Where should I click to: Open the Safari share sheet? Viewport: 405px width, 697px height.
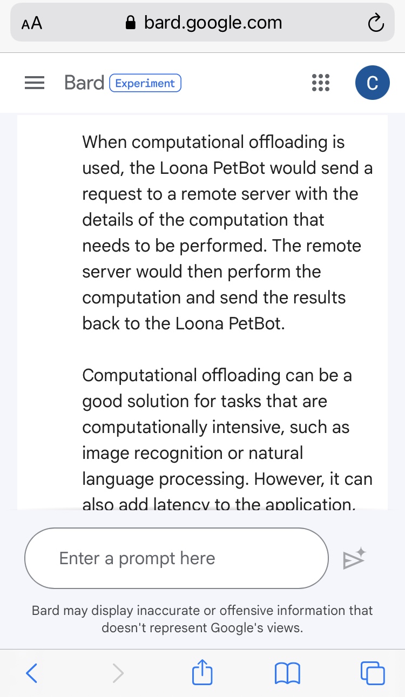[x=202, y=673]
